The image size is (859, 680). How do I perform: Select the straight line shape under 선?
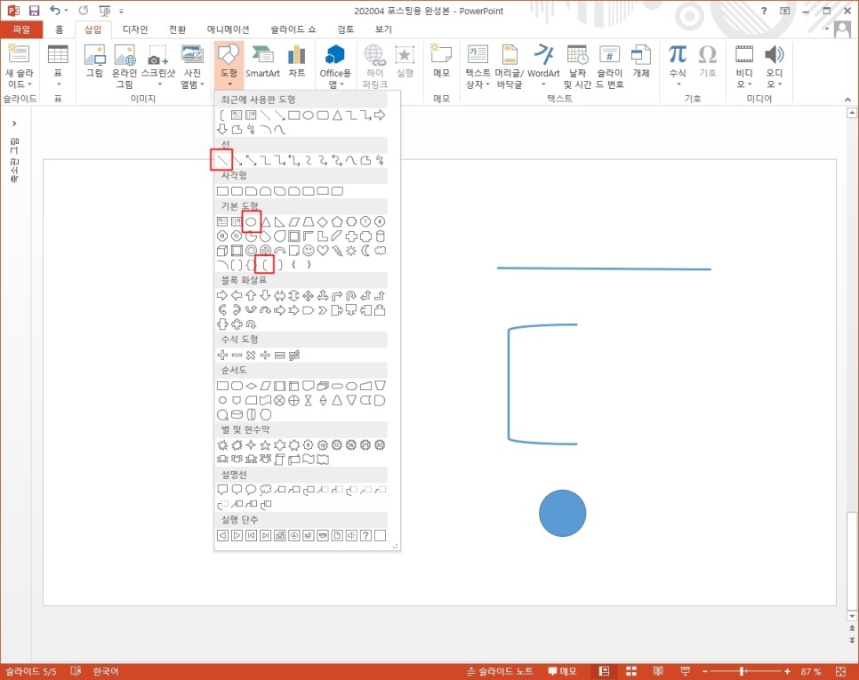click(222, 160)
